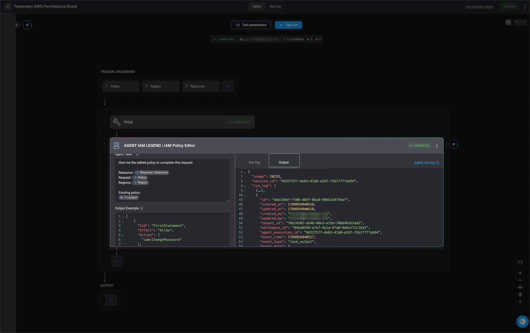The height and width of the screenshot is (333, 530).
Task: Click the AI icon beside the agent step
Action: coord(453,144)
